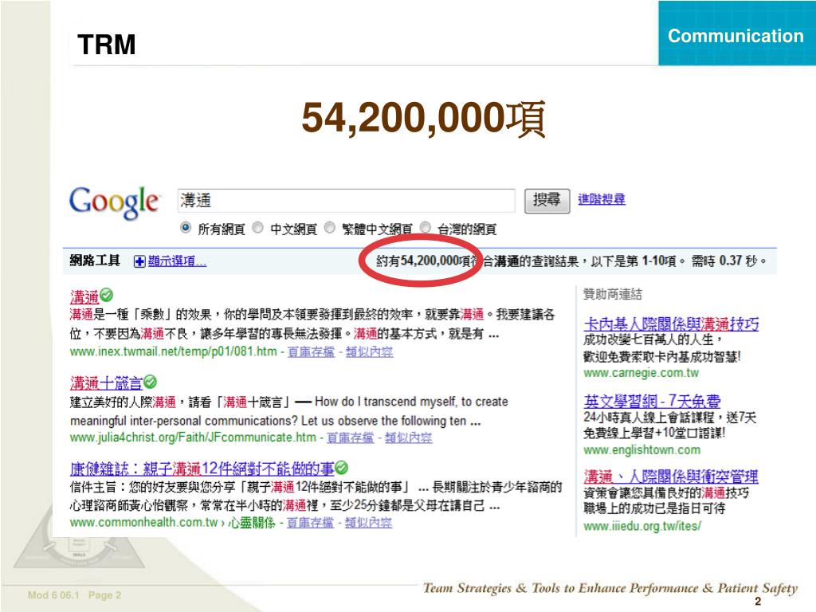Open 康健雜誌：親子溝通12件絕對不能做的事 result

click(202, 469)
